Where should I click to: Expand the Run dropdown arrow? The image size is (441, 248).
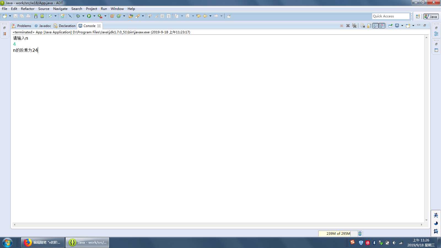(94, 16)
